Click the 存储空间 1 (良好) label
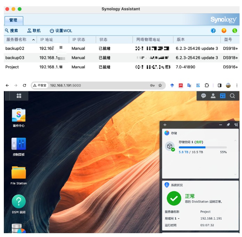 [191, 142]
